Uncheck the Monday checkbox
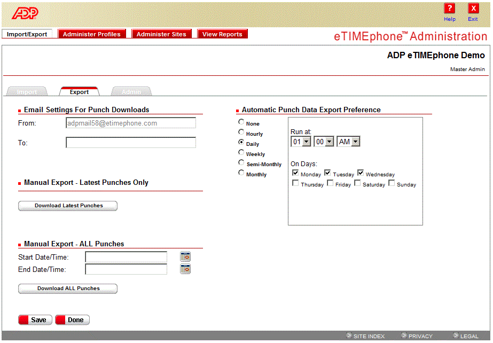Image resolution: width=493 pixels, height=343 pixels. point(295,173)
